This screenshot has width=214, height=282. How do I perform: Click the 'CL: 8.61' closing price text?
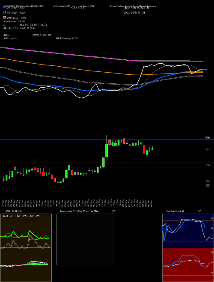(x=77, y=8)
